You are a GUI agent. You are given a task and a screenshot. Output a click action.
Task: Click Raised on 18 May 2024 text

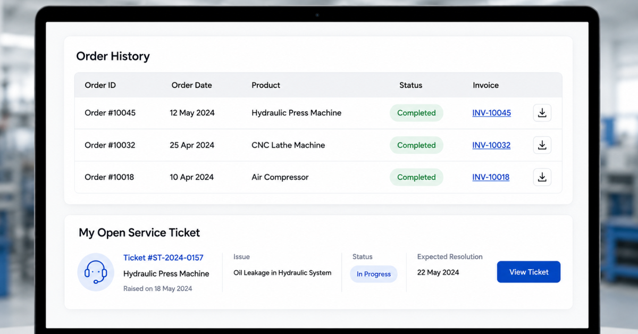pos(157,289)
